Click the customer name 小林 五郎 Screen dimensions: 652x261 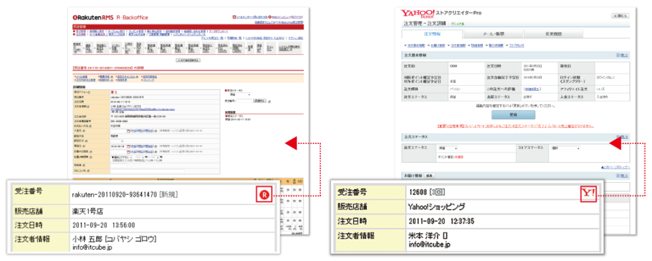pos(87,239)
